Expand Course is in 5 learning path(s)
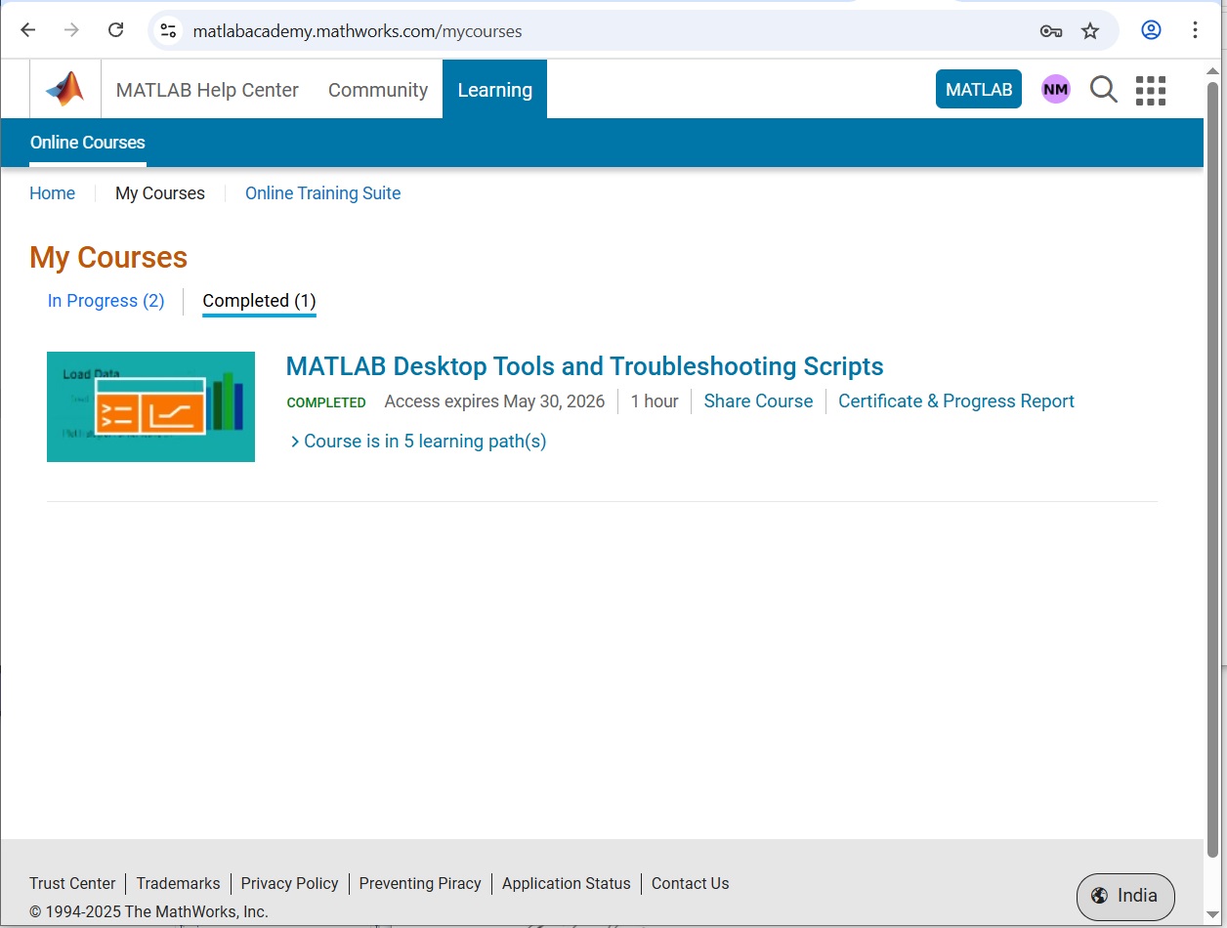 [x=418, y=442]
